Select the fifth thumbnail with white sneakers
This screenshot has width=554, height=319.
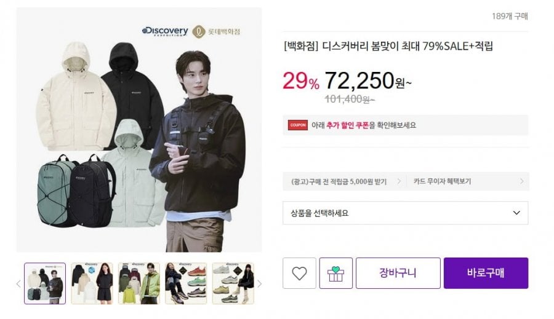click(x=233, y=283)
